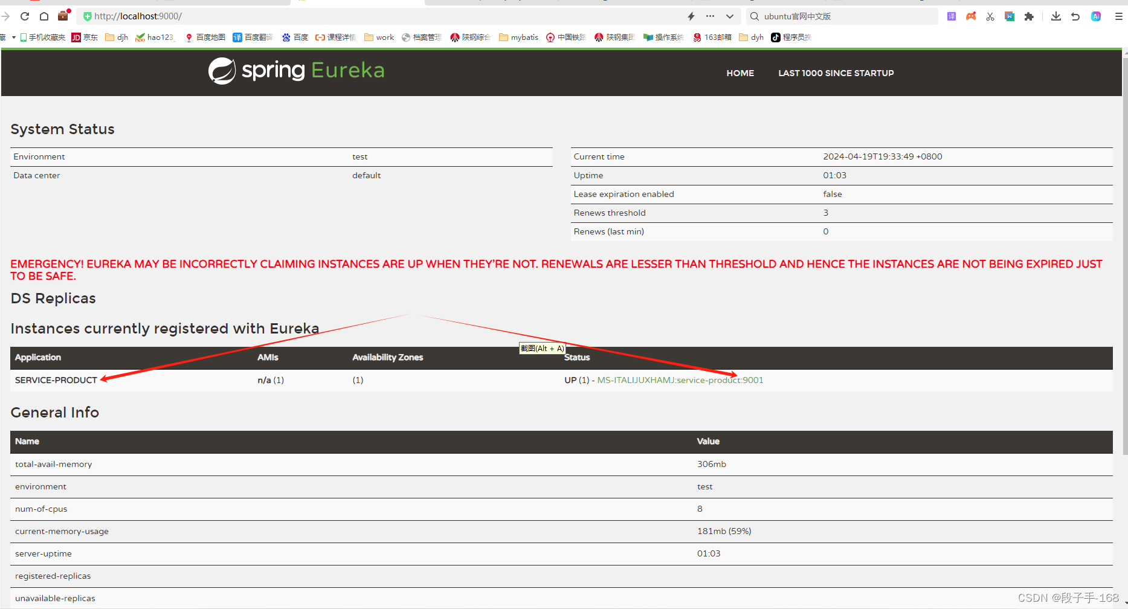Open the 京东 JD bookmark
This screenshot has width=1128, height=609.
85,37
